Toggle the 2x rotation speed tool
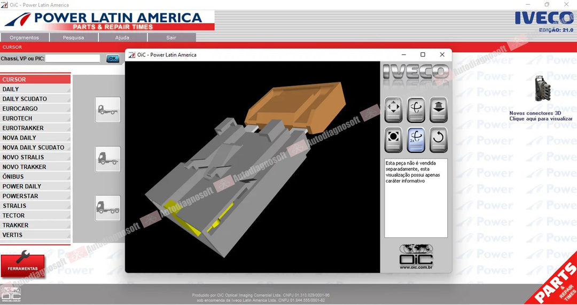This screenshot has height=305, width=577. pos(416,140)
